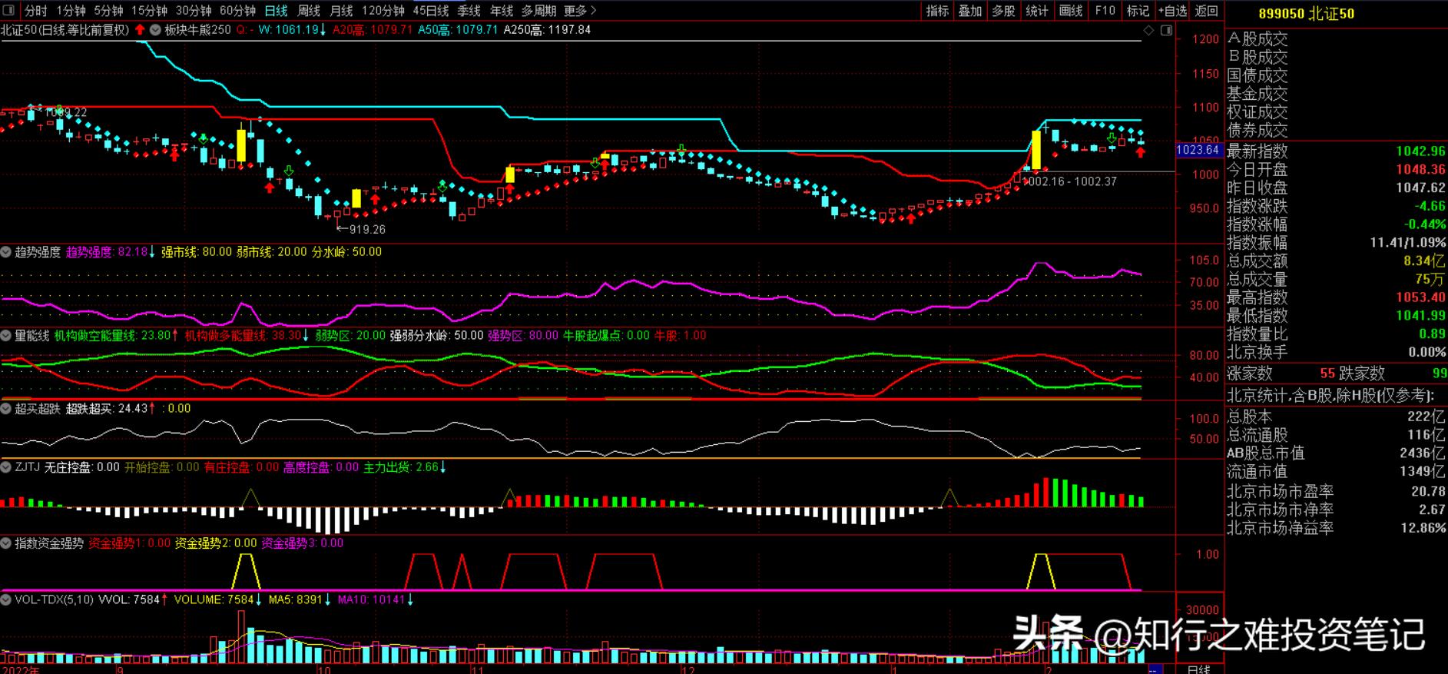Click the MA10: 10141 volume readout

376,599
